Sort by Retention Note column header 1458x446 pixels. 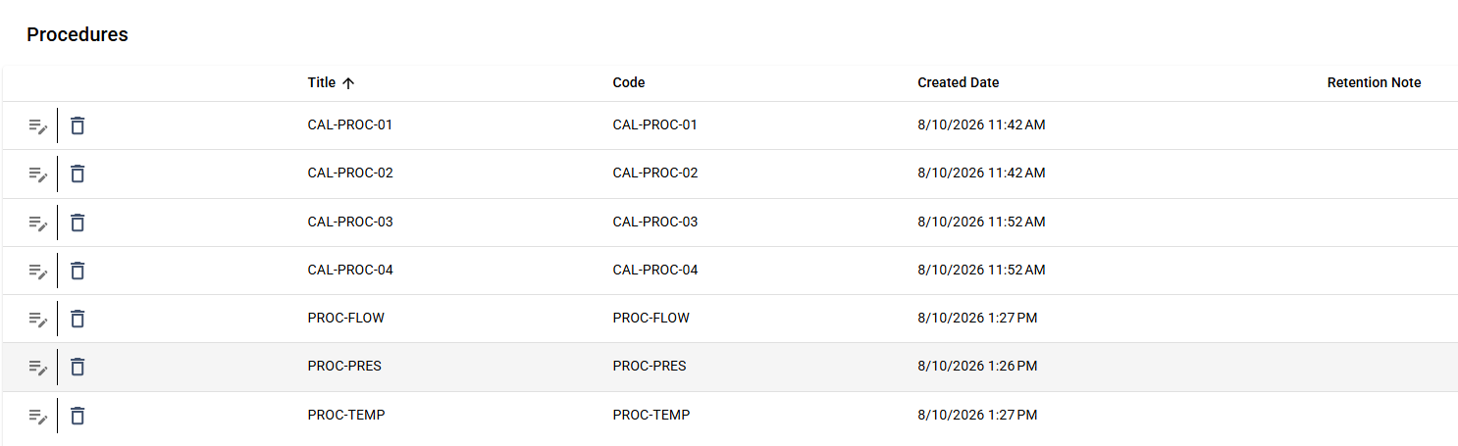(1374, 83)
